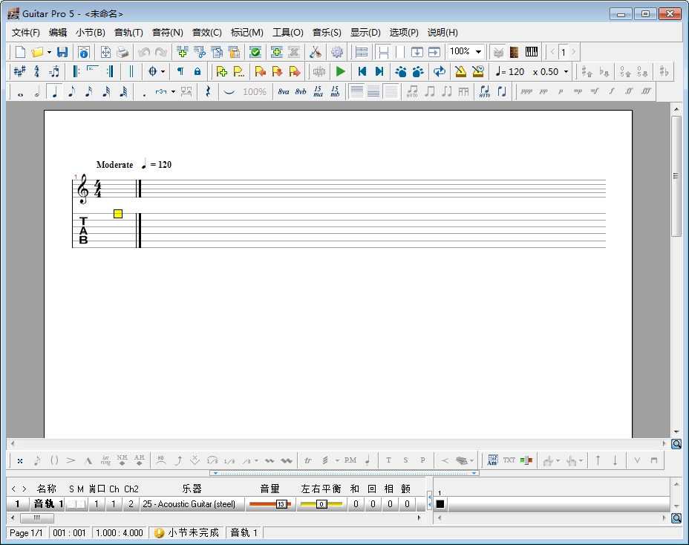
Task: Select the sixteenth note duration
Action: [x=89, y=91]
